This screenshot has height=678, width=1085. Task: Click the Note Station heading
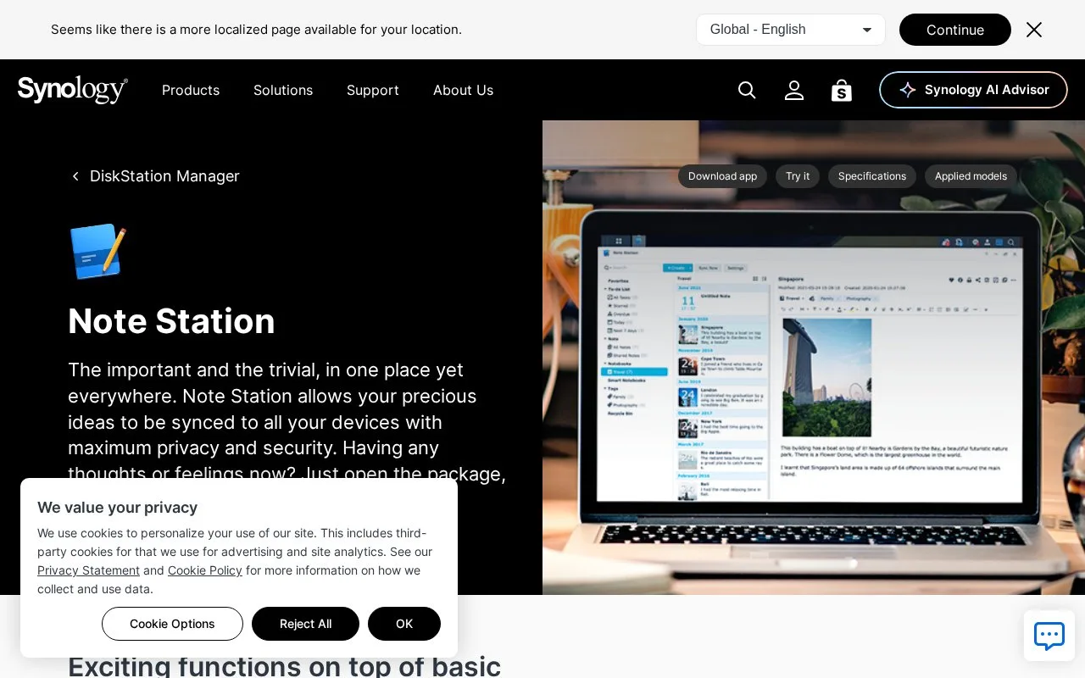point(171,321)
